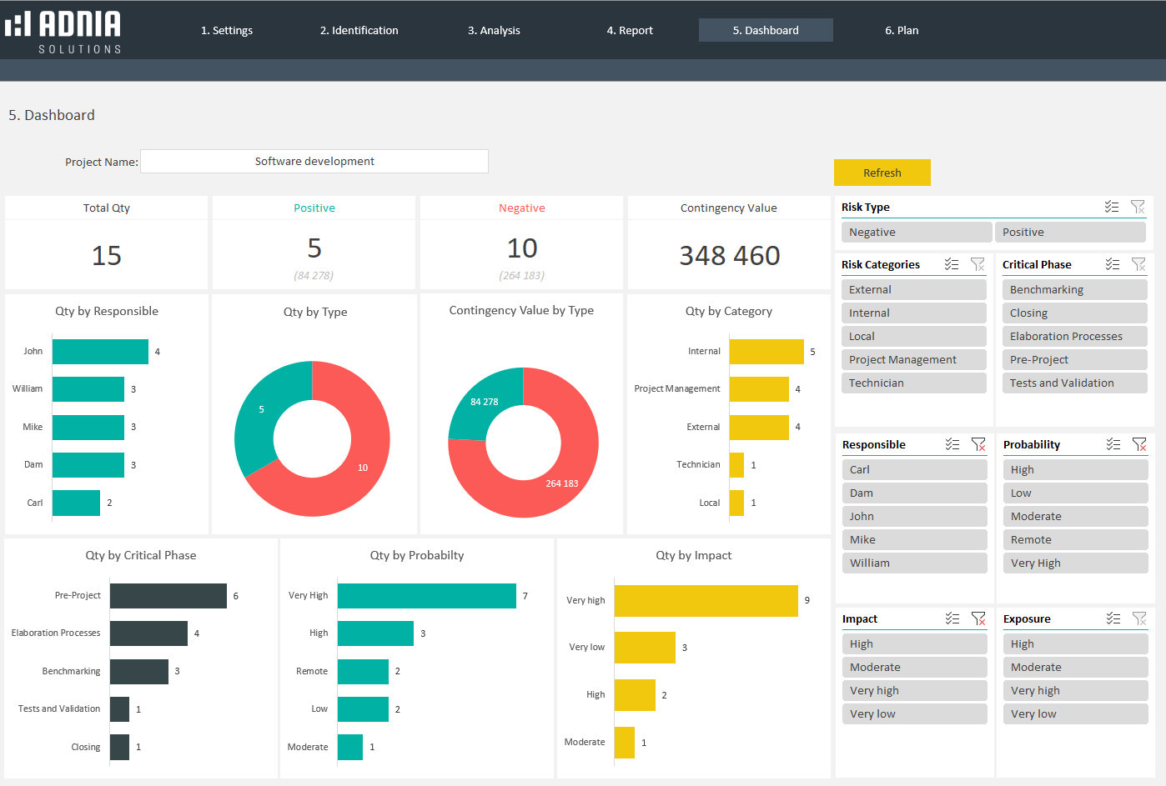Toggle Negative in Risk Type slicer

click(916, 233)
